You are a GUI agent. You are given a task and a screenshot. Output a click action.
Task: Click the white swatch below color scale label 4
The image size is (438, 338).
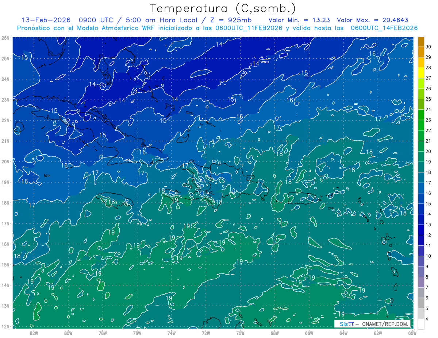tap(421, 324)
